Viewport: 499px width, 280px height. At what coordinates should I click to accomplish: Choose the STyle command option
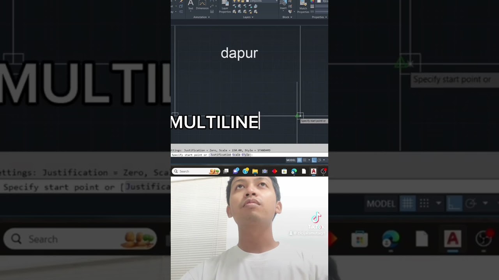point(245,155)
